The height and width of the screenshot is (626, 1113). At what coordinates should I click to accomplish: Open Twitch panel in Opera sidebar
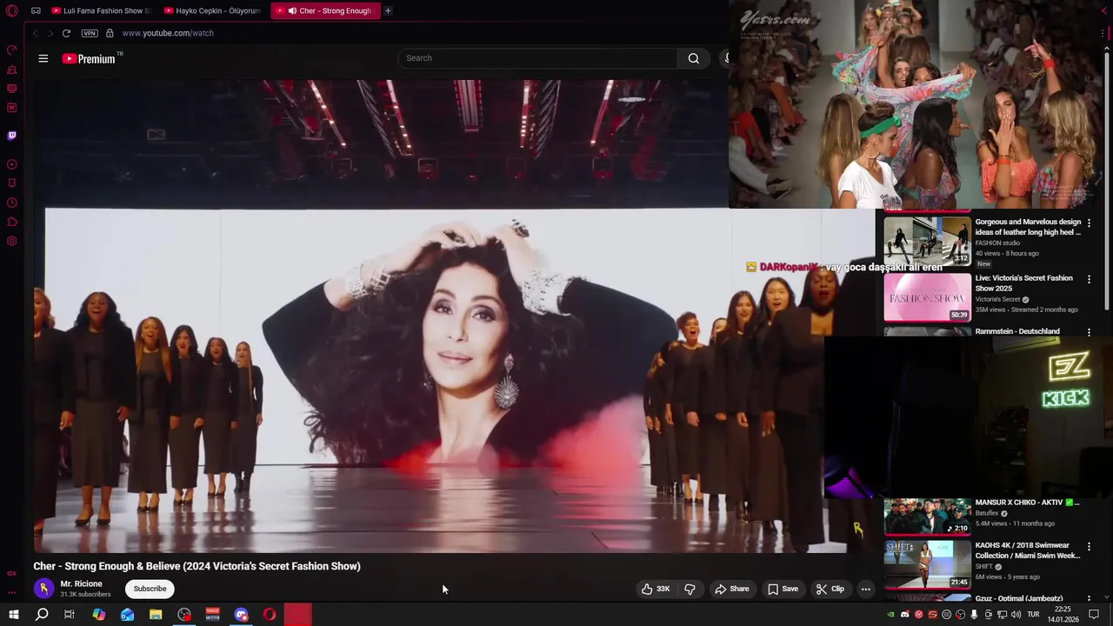[12, 136]
